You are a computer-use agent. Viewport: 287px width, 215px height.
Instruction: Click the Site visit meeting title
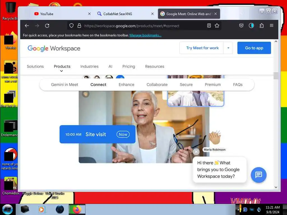click(96, 134)
